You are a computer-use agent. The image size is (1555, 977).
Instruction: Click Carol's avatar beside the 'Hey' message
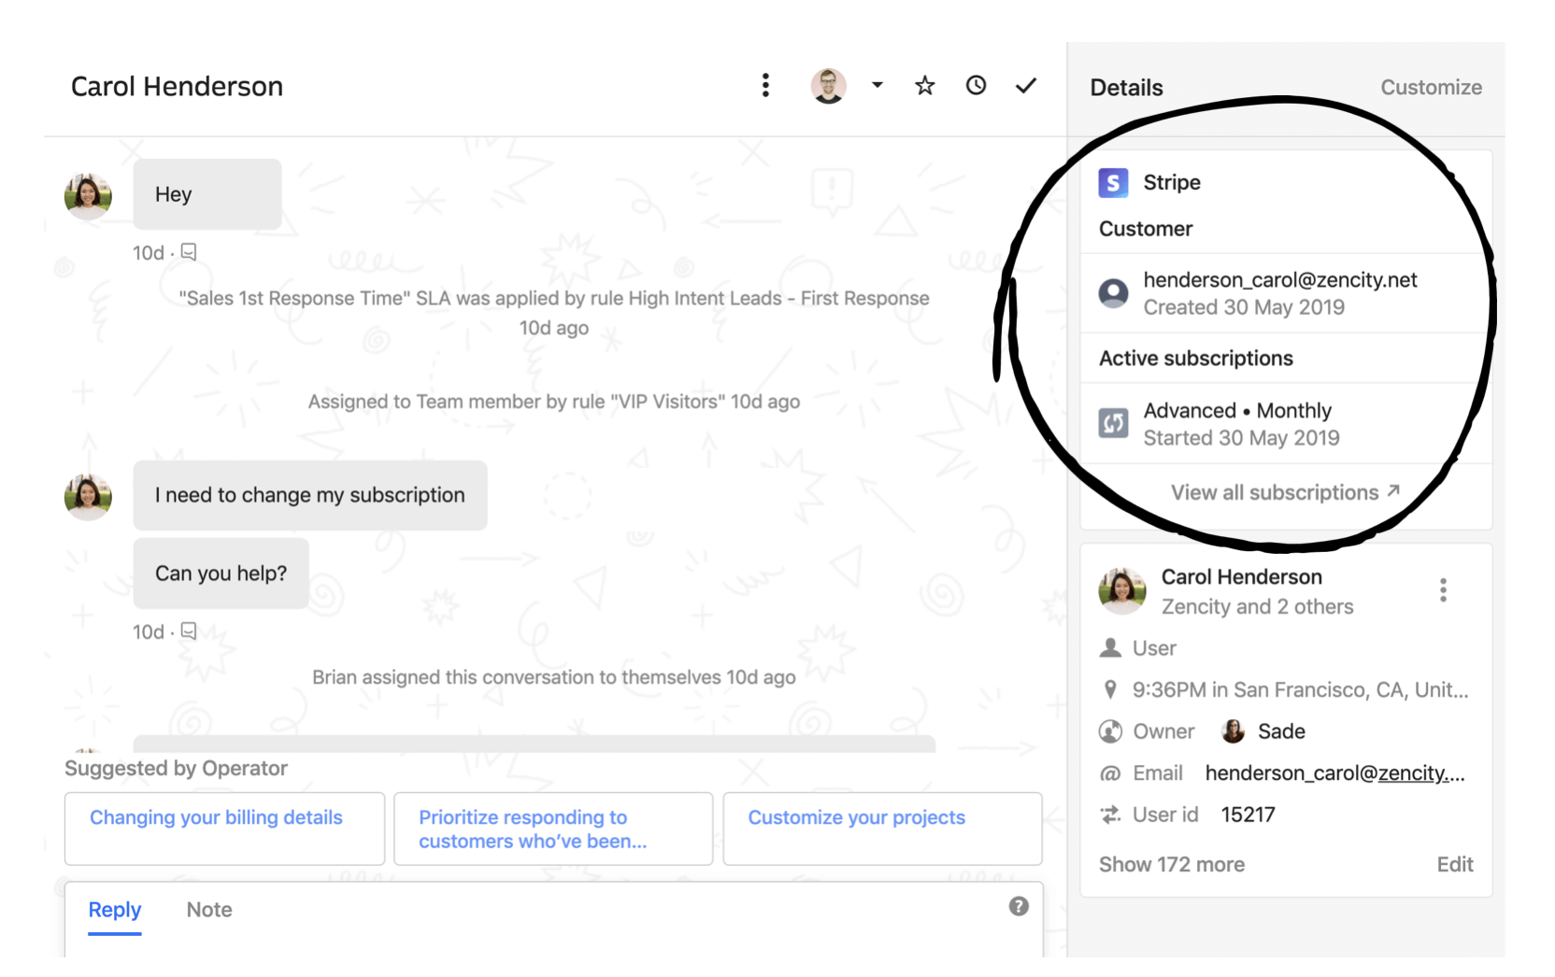tap(88, 196)
